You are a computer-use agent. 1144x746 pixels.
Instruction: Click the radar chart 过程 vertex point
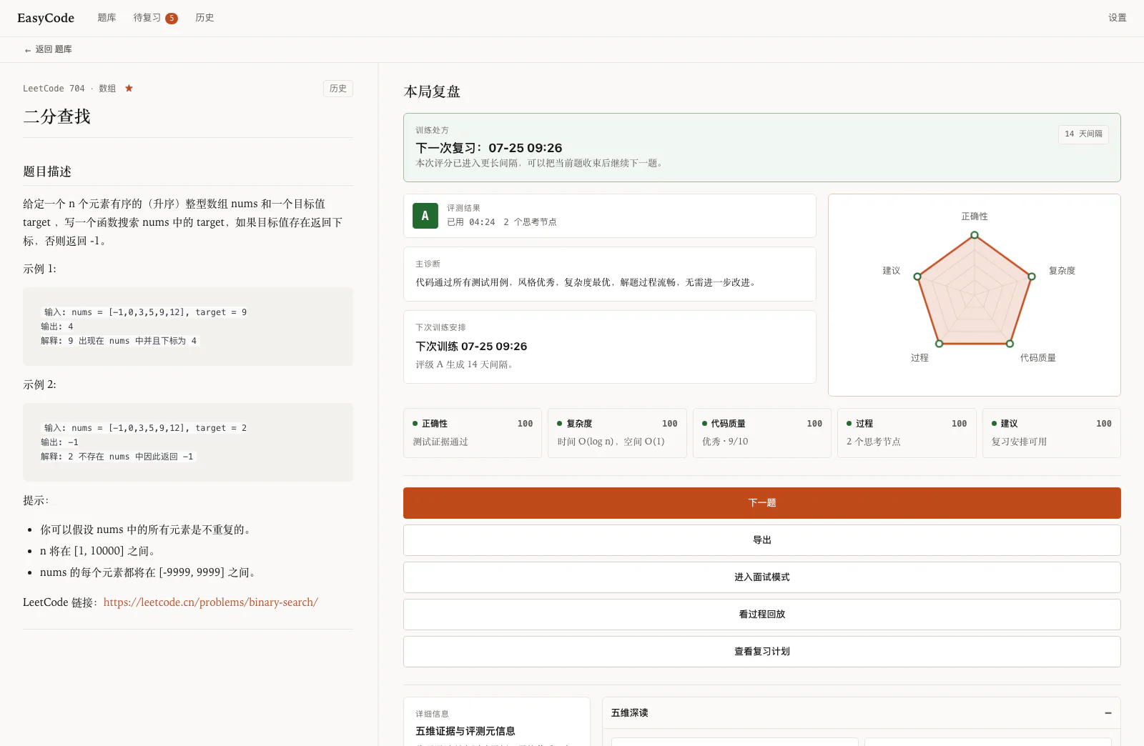[940, 344]
